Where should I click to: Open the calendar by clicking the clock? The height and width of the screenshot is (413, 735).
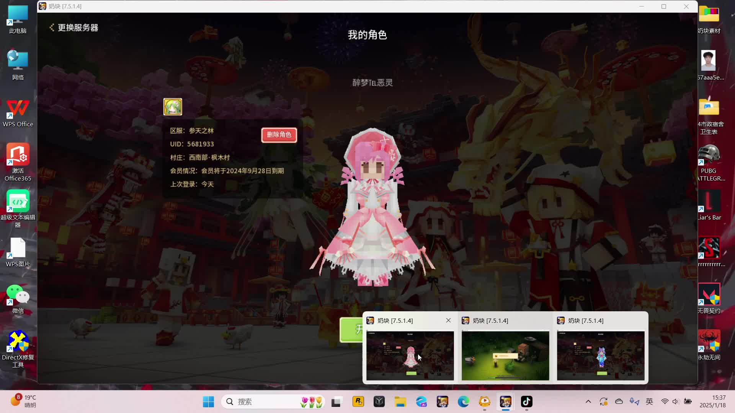[712, 402]
